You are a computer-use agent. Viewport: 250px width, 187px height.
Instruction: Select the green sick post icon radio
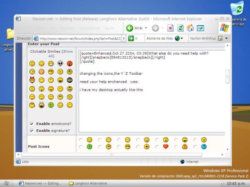click(81, 146)
